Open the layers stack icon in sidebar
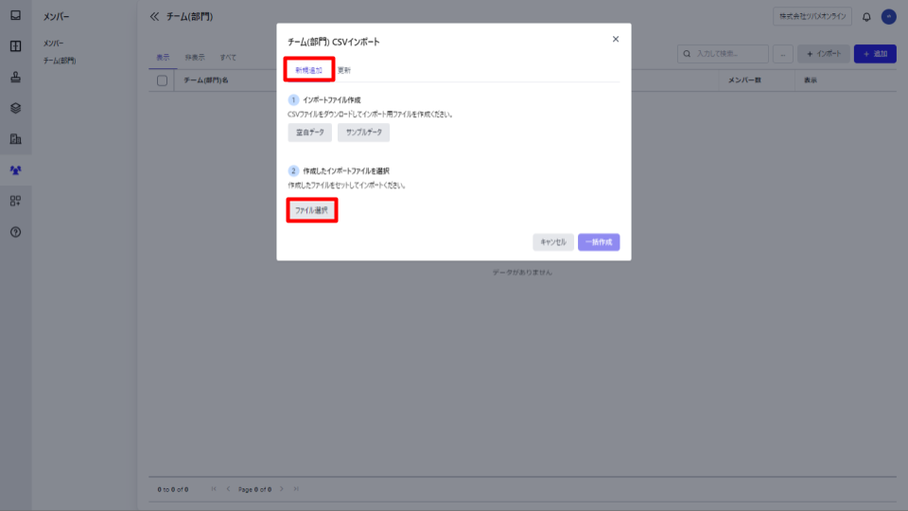The height and width of the screenshot is (511, 908). (x=16, y=108)
